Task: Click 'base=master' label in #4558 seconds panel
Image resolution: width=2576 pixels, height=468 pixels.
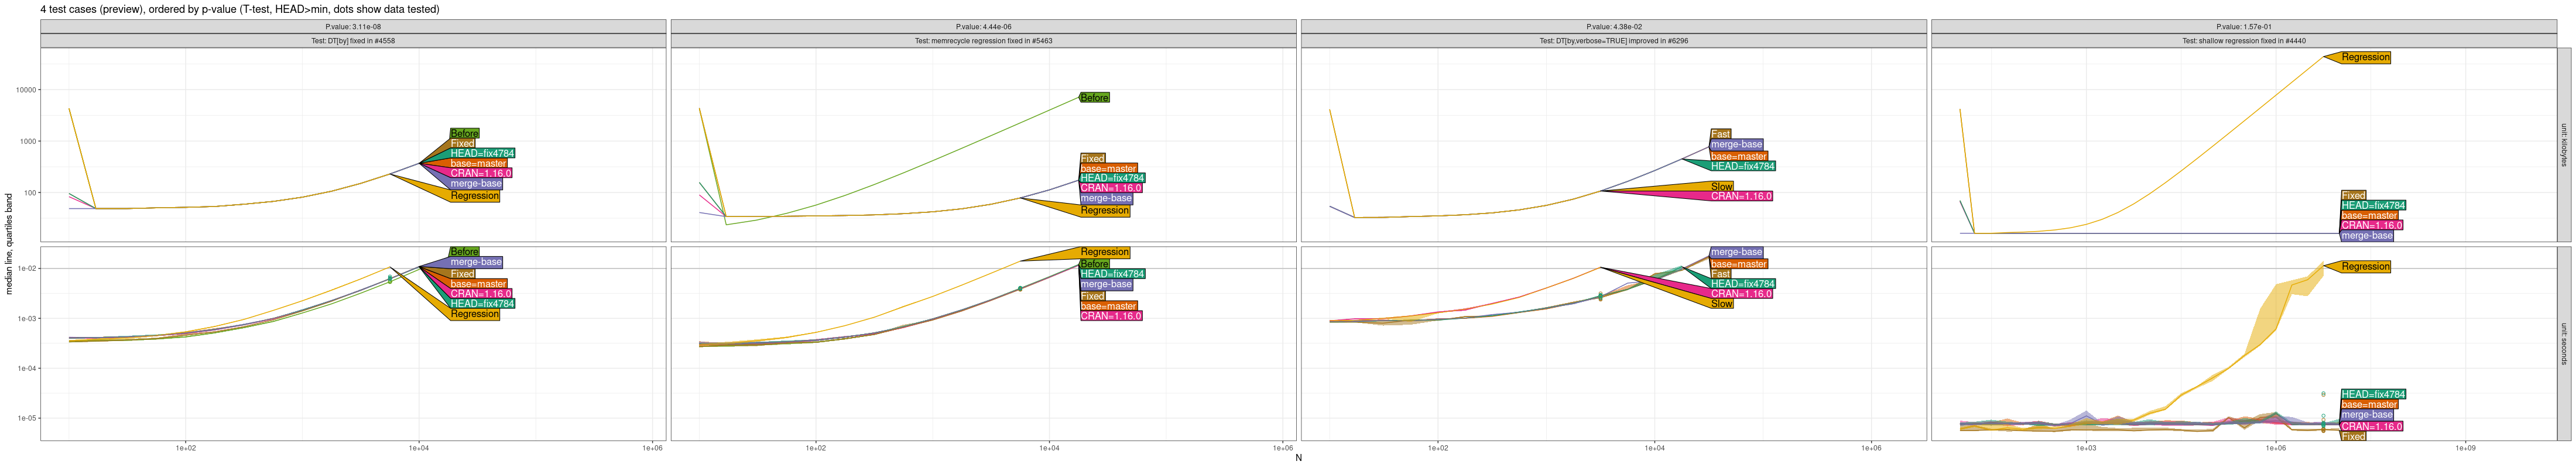Action: click(x=478, y=284)
